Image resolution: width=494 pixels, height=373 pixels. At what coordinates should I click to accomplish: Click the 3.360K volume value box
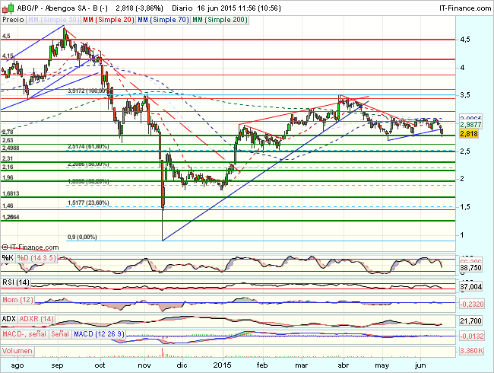coord(471,351)
